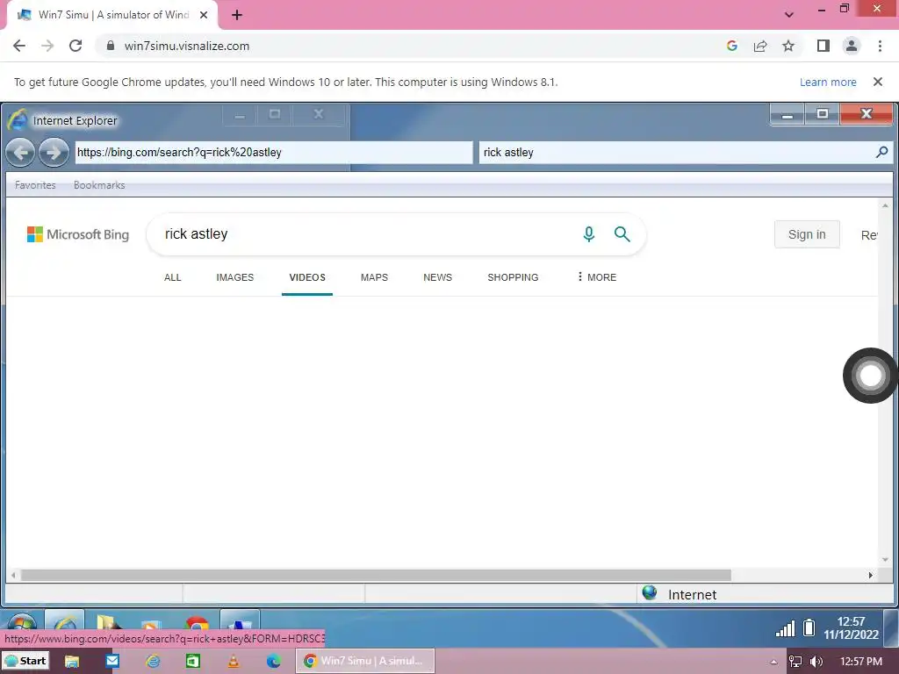Open a new Chrome tab with plus
The width and height of the screenshot is (899, 674).
point(237,15)
